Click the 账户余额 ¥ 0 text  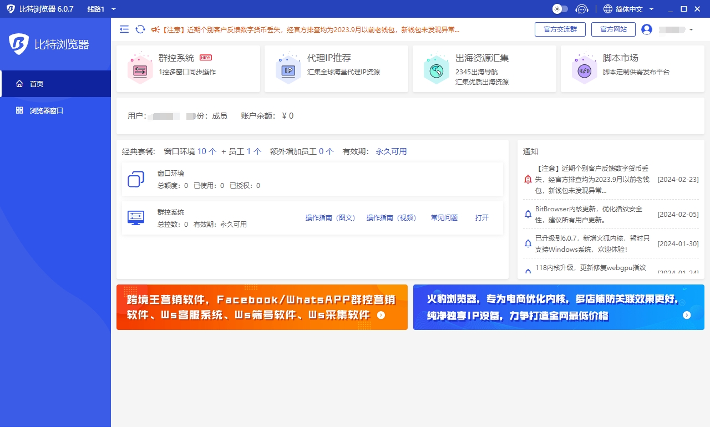(267, 116)
